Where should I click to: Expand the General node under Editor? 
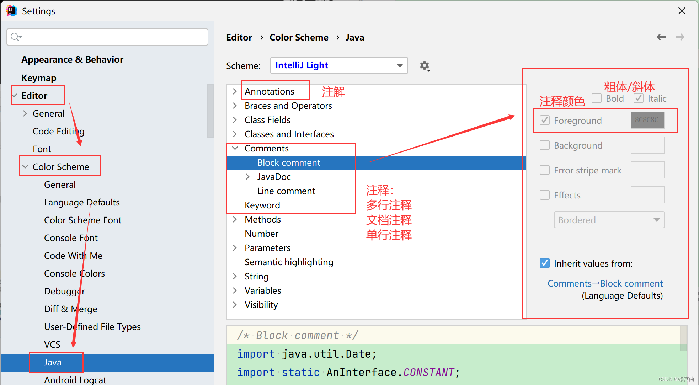pos(25,113)
